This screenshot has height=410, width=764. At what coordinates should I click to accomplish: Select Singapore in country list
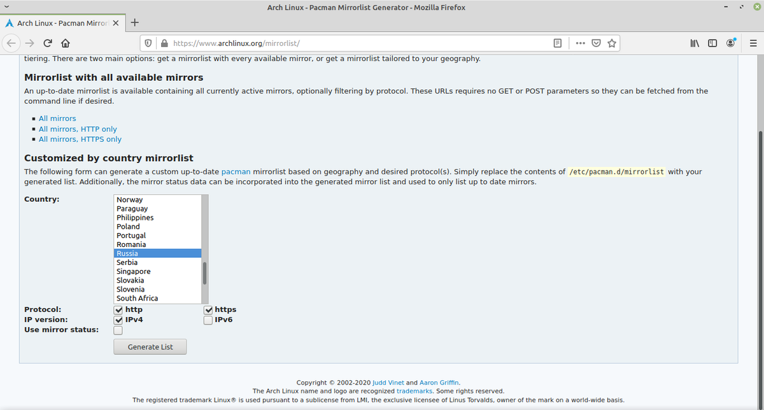157,271
